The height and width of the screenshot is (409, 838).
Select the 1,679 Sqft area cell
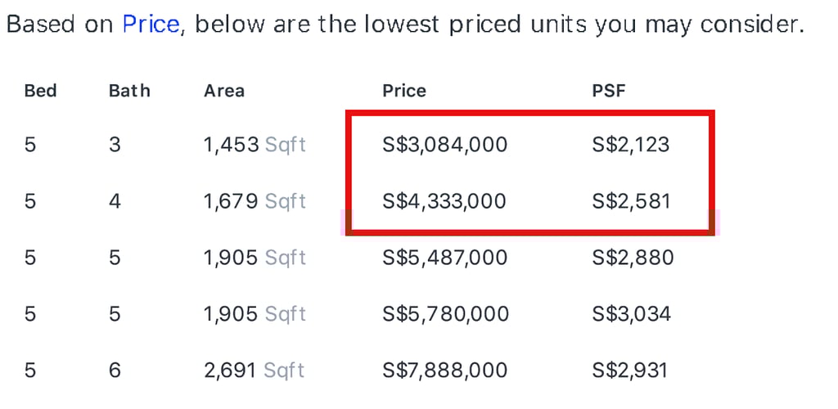pos(255,201)
